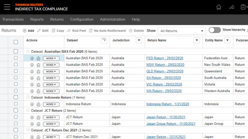The height and width of the screenshot is (139, 248).
Task: Open the Dataset column filter icon
Action: click(104, 40)
